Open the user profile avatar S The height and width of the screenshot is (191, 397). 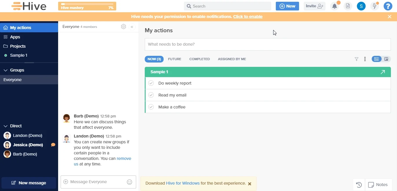361,6
